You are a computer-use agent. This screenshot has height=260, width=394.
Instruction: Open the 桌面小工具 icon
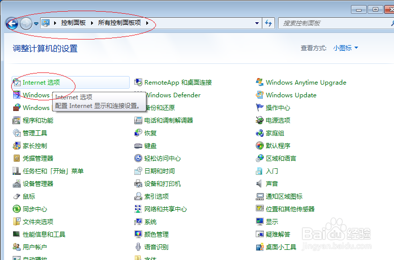(260, 247)
